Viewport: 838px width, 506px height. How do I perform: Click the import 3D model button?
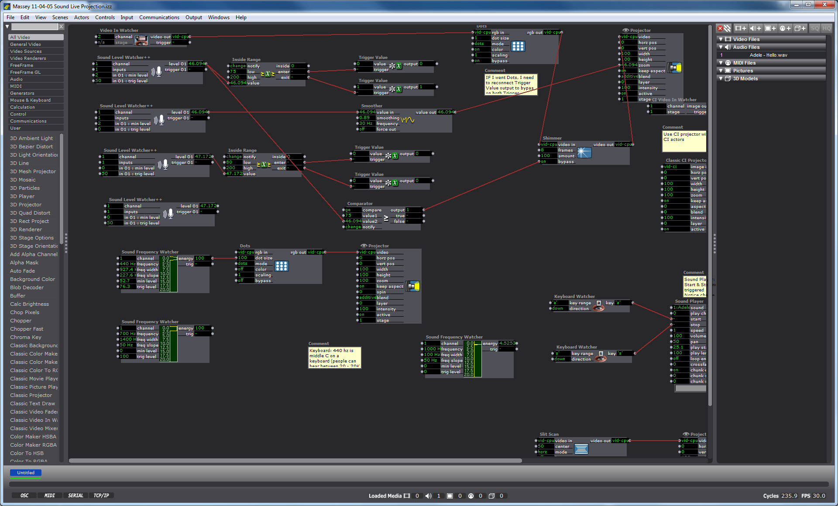800,28
